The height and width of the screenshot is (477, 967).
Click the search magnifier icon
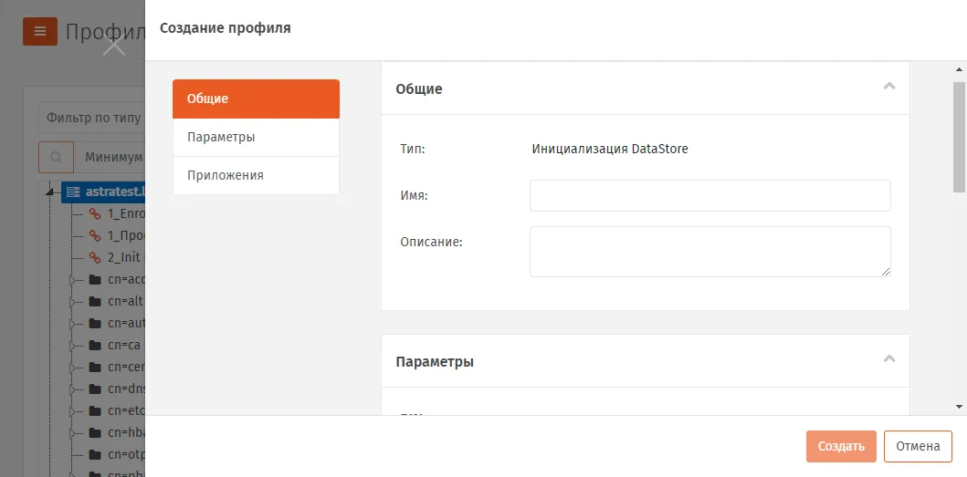(56, 157)
